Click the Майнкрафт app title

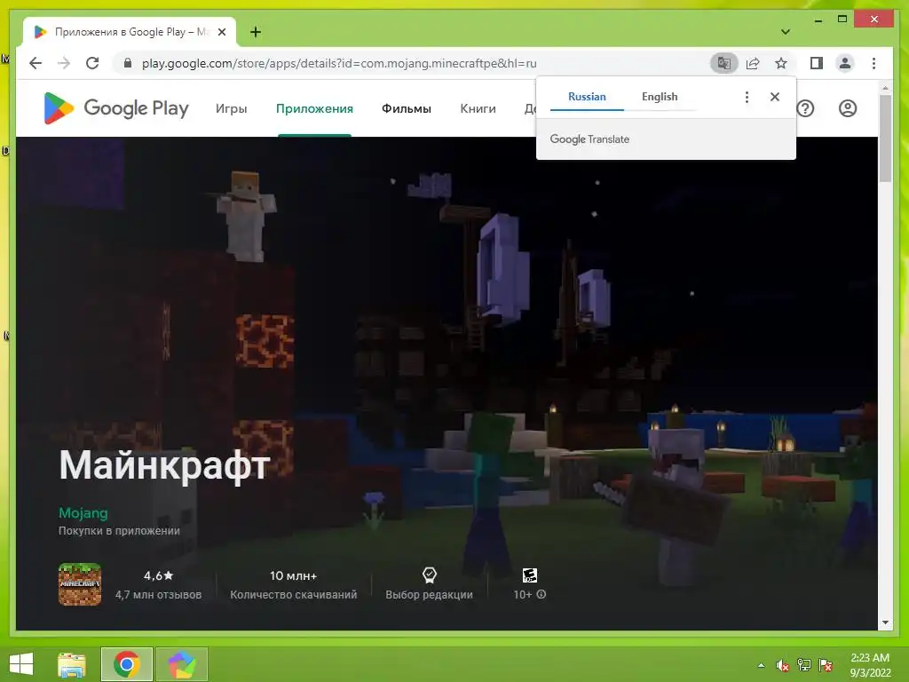tap(164, 465)
